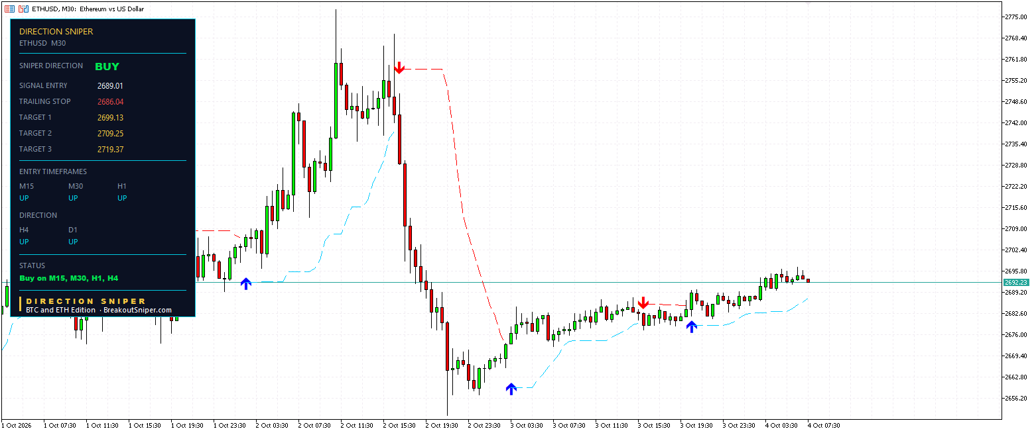This screenshot has width=1036, height=433.
Task: Click the UP status under H1
Action: (123, 198)
